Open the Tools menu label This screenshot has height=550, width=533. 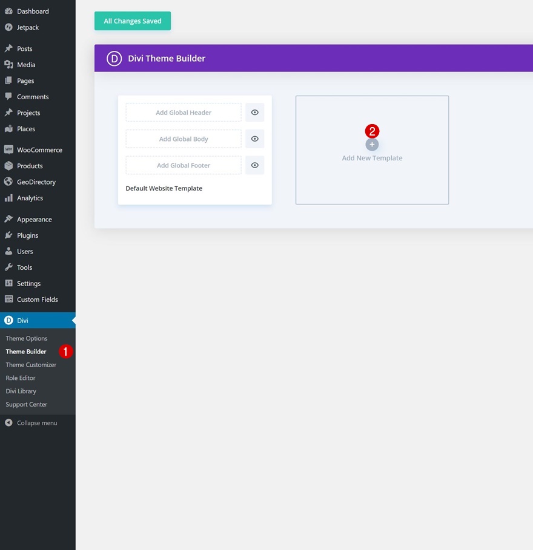[25, 267]
